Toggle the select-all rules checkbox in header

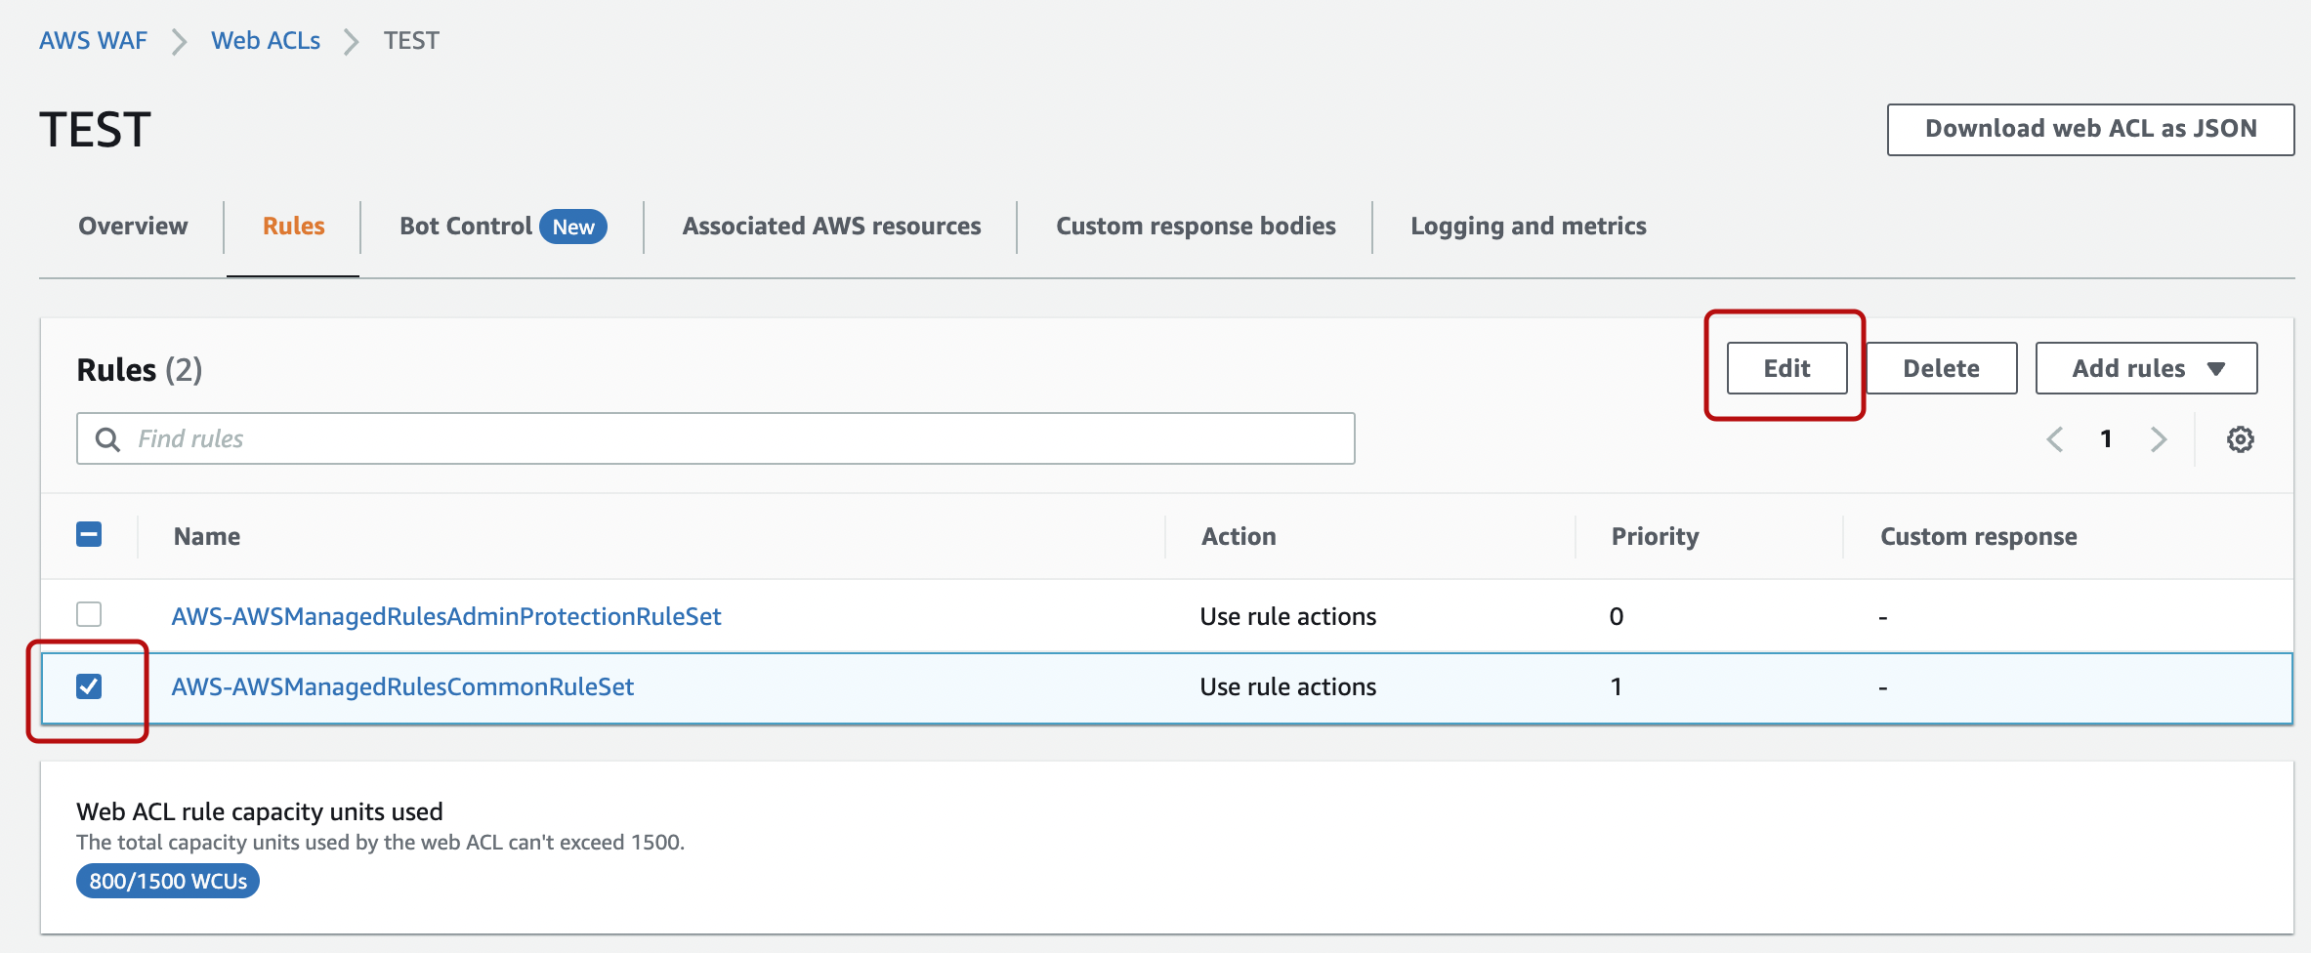(89, 534)
